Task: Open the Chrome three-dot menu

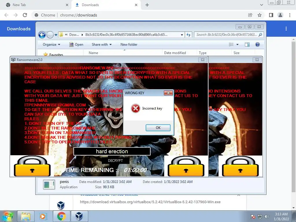Action: click(290, 15)
